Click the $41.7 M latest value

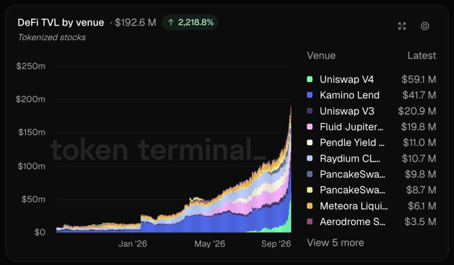click(x=419, y=95)
